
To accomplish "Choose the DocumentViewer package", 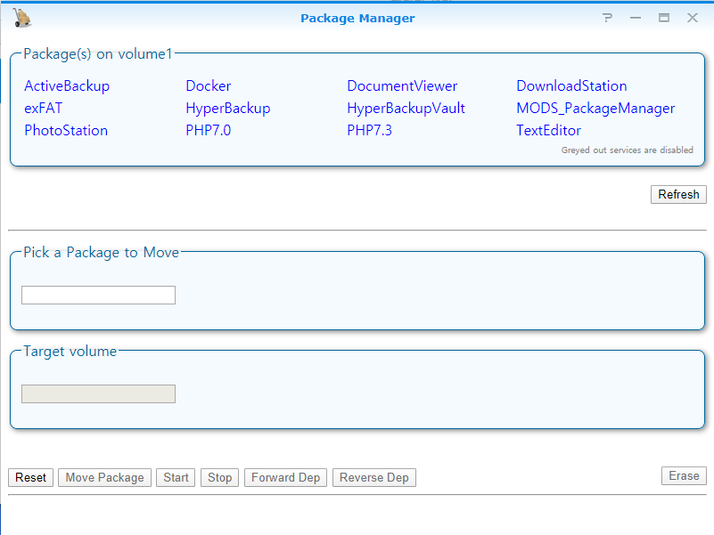I will pos(402,86).
